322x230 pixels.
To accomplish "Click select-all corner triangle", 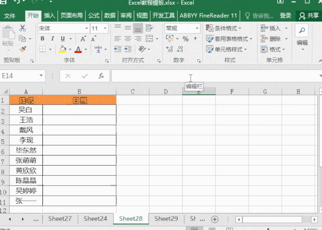I will tap(6, 91).
